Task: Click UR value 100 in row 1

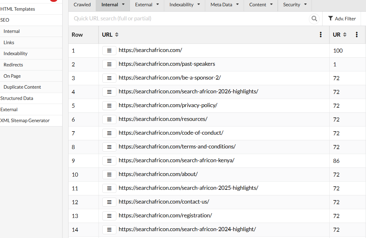Action: [x=338, y=51]
